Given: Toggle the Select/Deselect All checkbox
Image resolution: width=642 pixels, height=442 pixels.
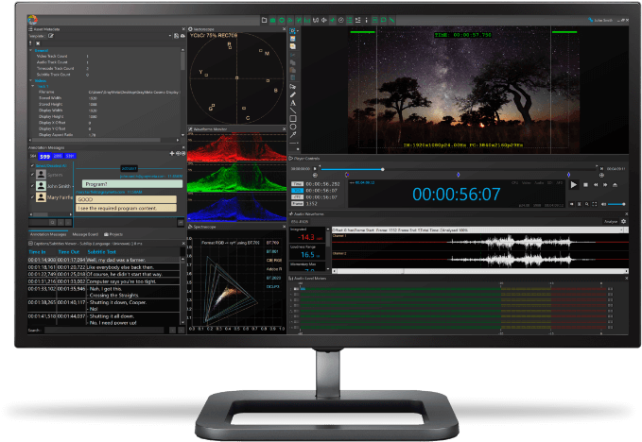Looking at the screenshot, I should [32, 165].
